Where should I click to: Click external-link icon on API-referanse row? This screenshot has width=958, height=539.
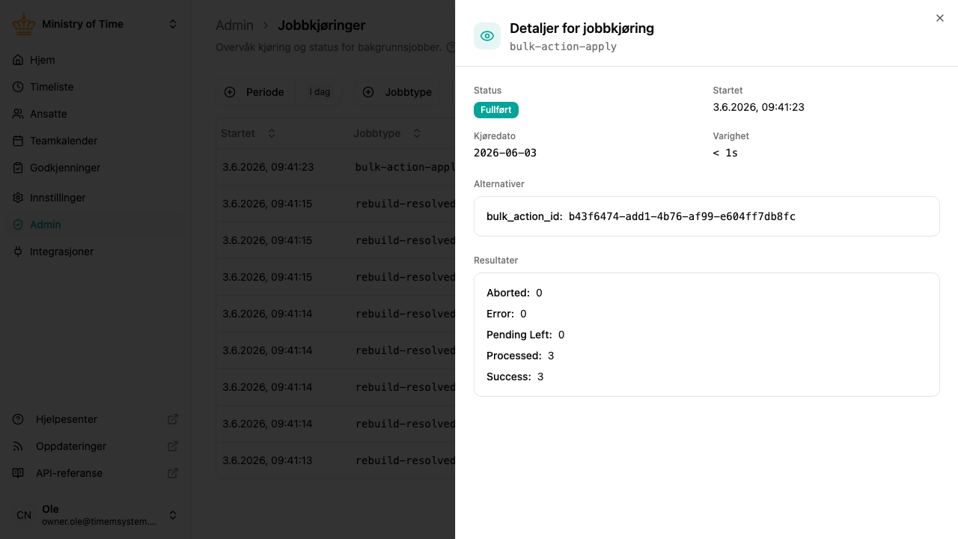click(x=173, y=473)
